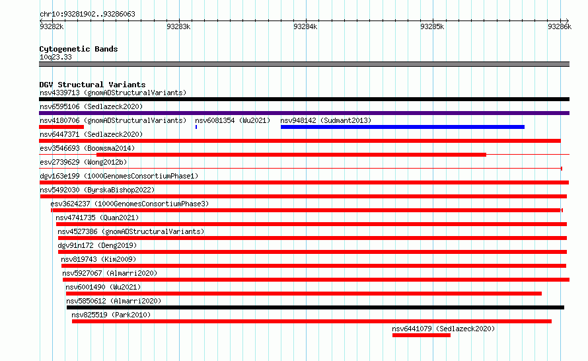Image resolution: width=588 pixels, height=361 pixels.
Task: Click the purple nsv6595106 variant bar
Action: coord(304,113)
